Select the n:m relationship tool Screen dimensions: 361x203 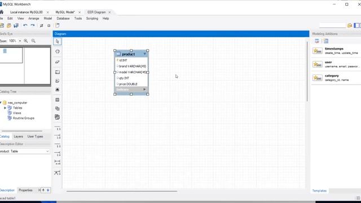(58, 162)
